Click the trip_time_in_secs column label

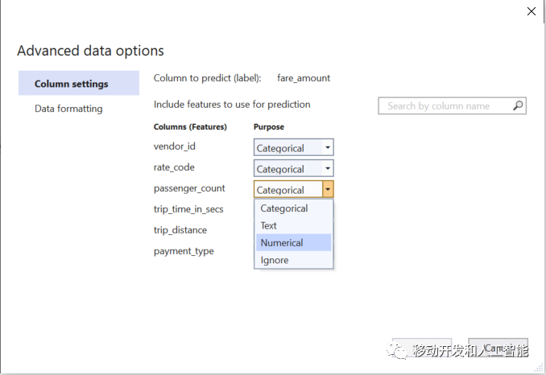point(188,209)
